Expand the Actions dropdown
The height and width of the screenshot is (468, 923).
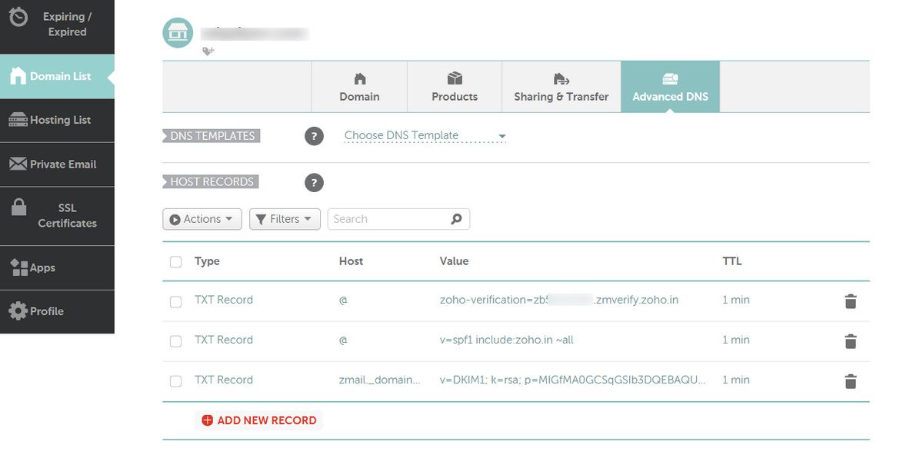[202, 218]
